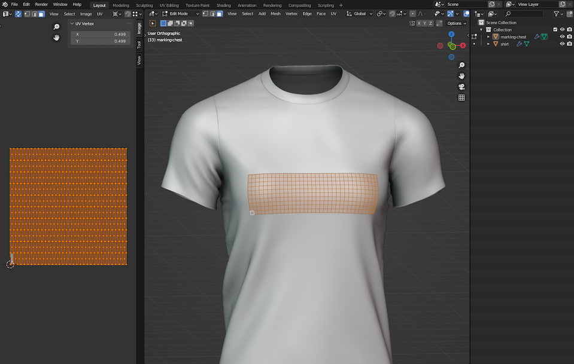
Task: Open the Edit Mode dropdown
Action: 178,14
